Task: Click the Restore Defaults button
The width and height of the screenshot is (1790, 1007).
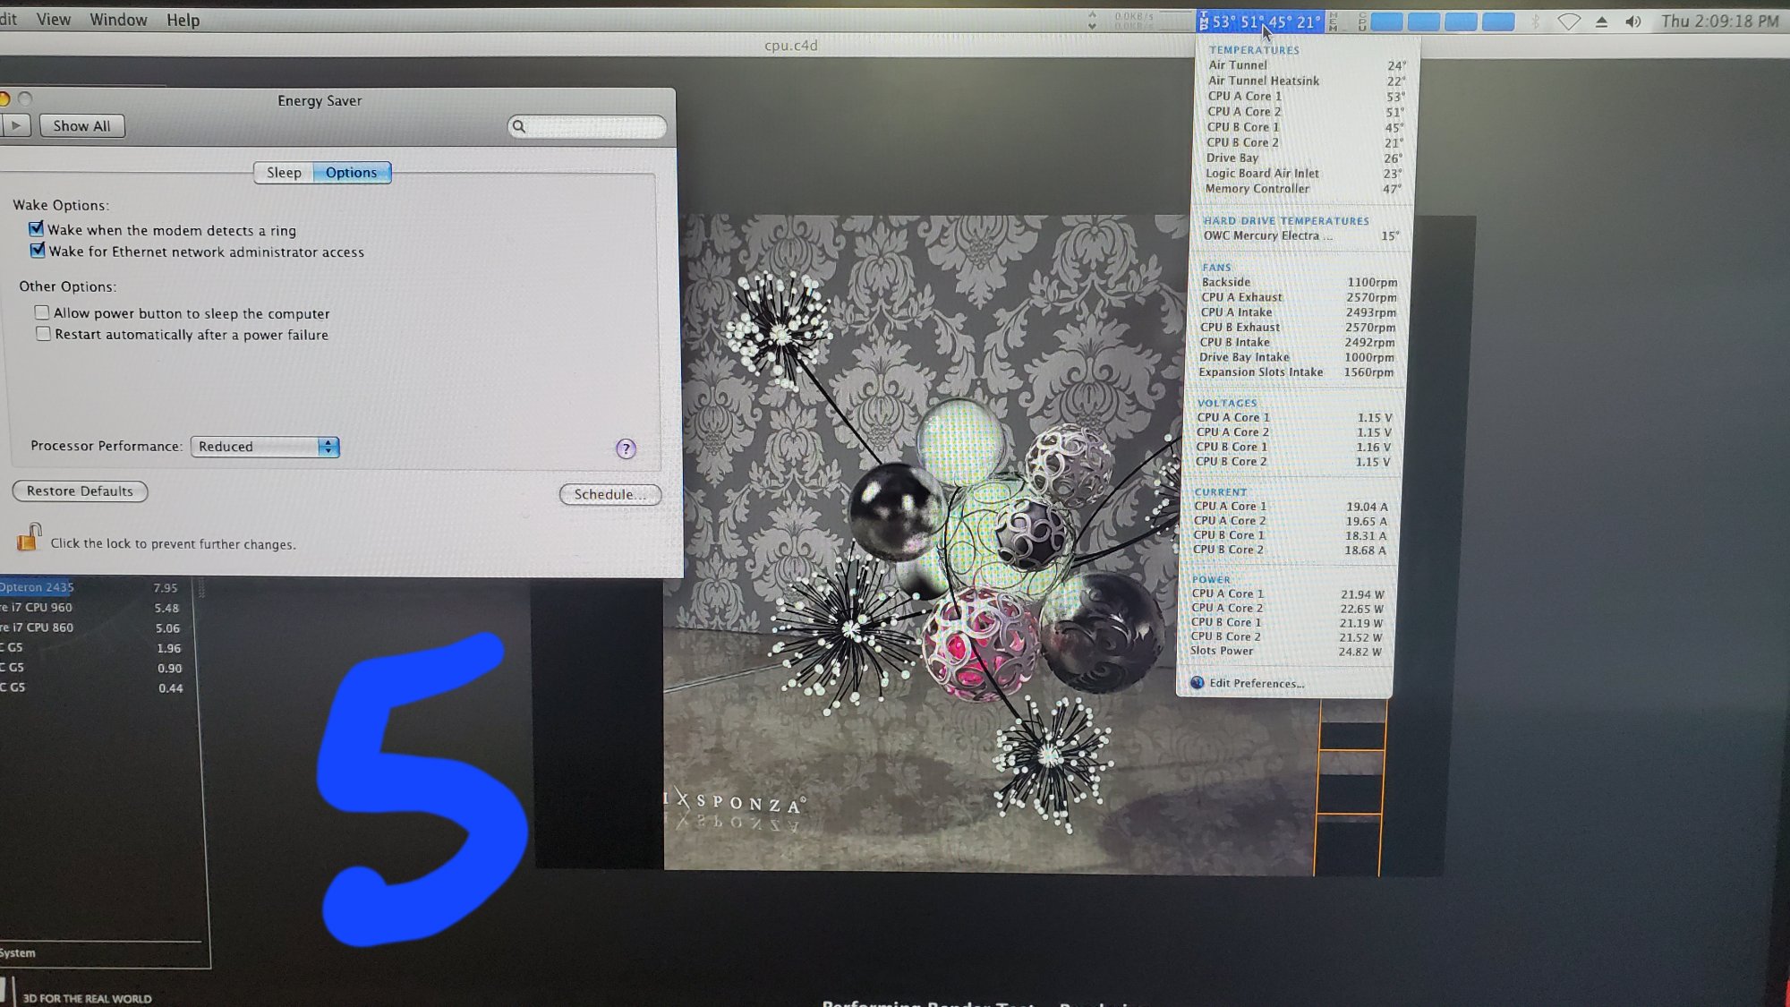Action: [x=80, y=491]
